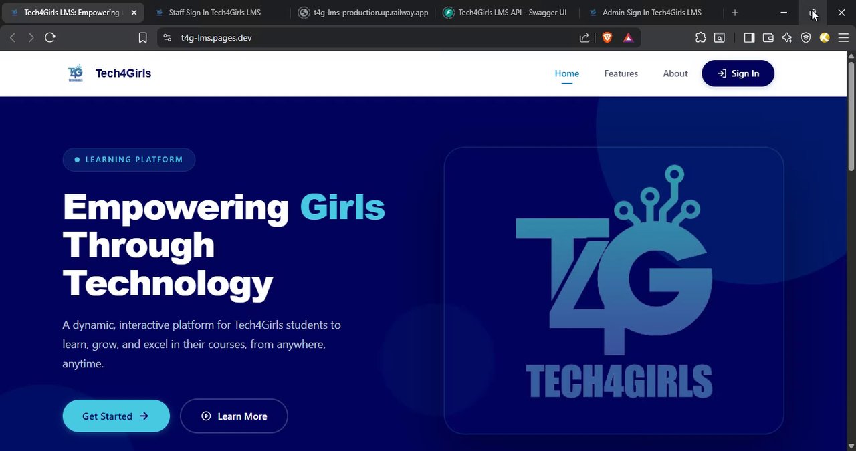Open site settings icon in address bar

167,38
